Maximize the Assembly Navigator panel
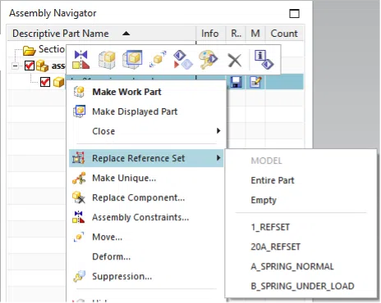The height and width of the screenshot is (303, 381). point(294,13)
